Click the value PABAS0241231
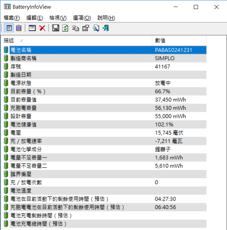The height and width of the screenshot is (230, 227). point(174,50)
